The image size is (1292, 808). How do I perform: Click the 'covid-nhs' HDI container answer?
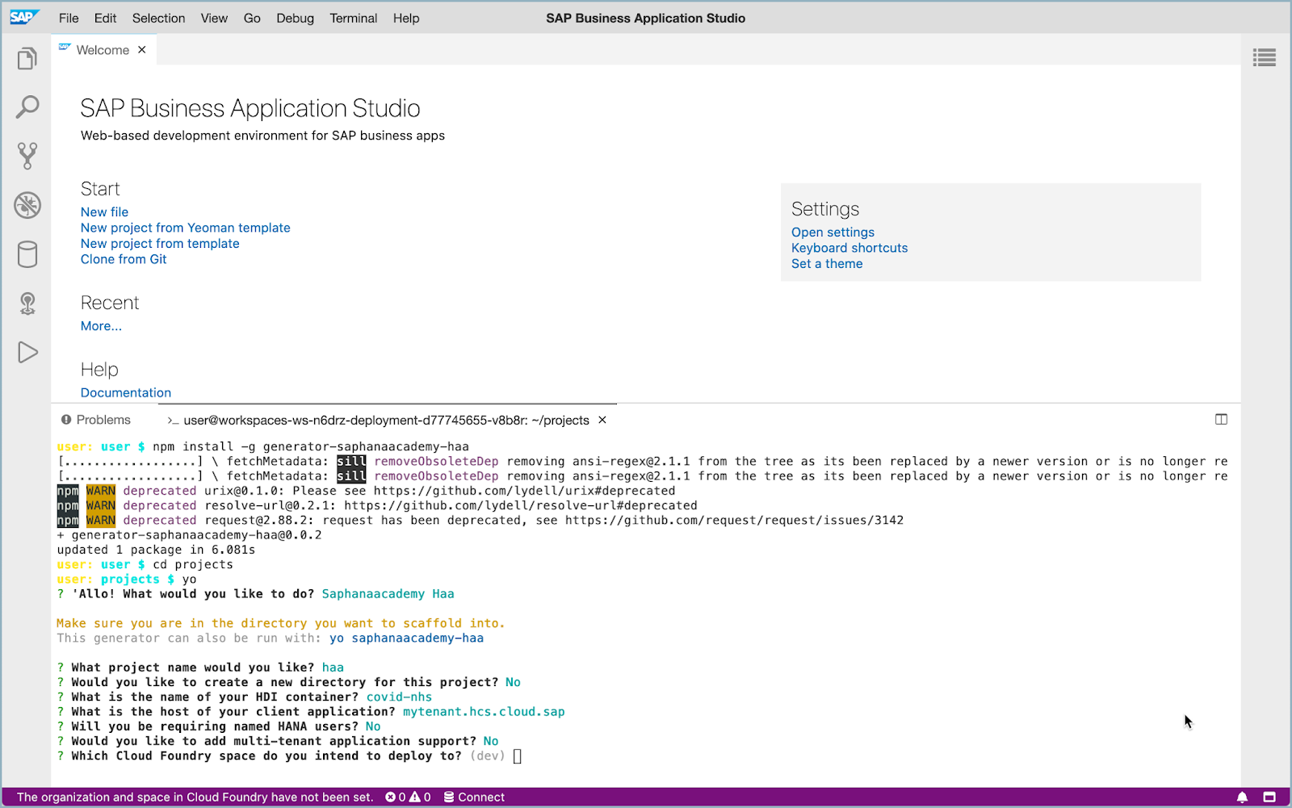pyautogui.click(x=399, y=697)
